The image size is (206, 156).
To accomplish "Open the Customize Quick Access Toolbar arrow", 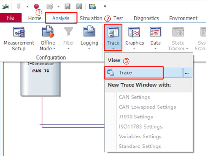I will pyautogui.click(x=105, y=6).
